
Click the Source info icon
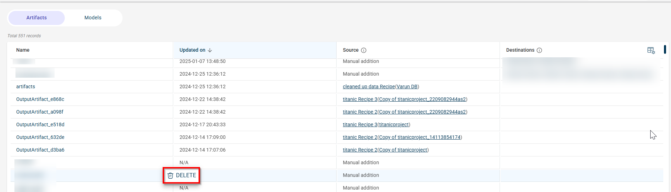[x=364, y=50]
